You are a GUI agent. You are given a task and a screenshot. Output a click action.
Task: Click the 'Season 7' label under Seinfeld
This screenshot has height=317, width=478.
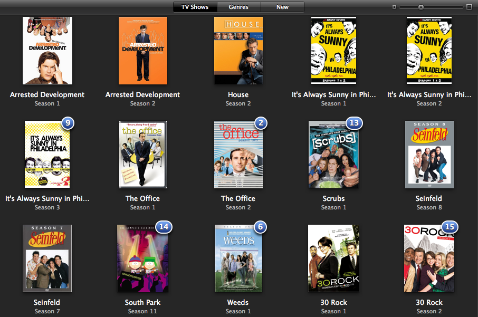[47, 311]
